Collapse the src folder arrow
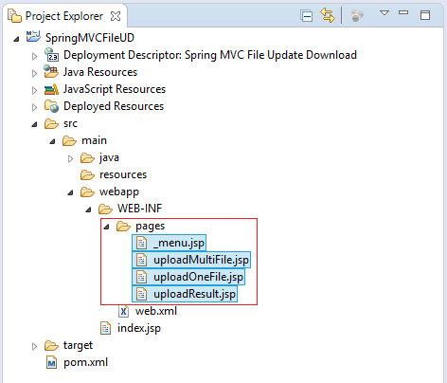Image resolution: width=447 pixels, height=383 pixels. 34,124
